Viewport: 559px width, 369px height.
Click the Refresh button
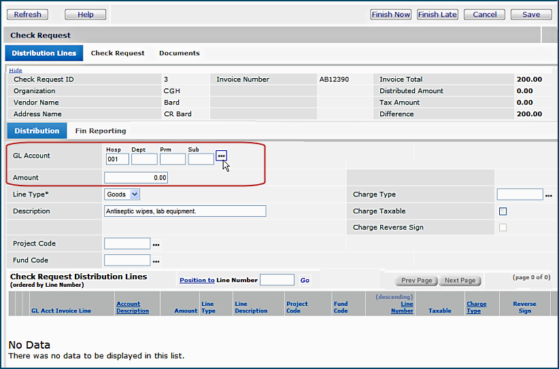coord(27,14)
